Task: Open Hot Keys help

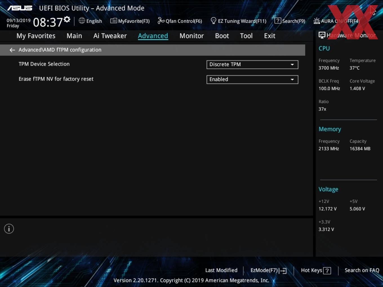Action: pos(316,270)
